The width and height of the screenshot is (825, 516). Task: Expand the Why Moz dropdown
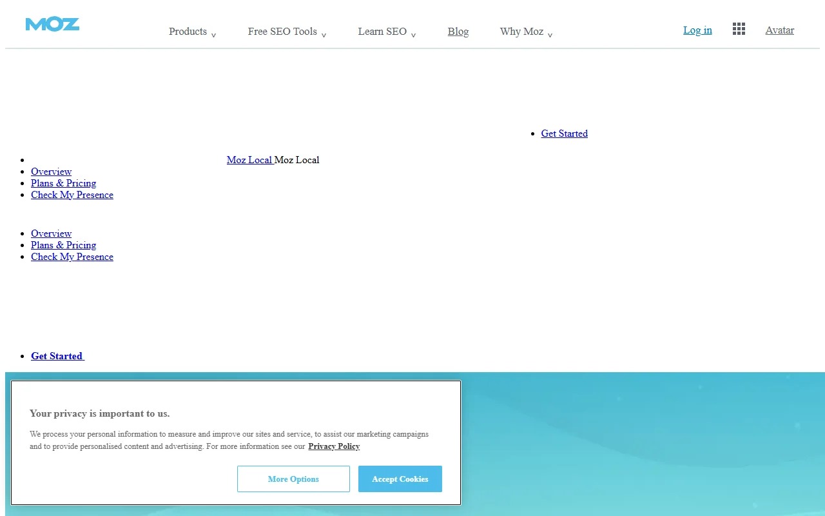521,31
